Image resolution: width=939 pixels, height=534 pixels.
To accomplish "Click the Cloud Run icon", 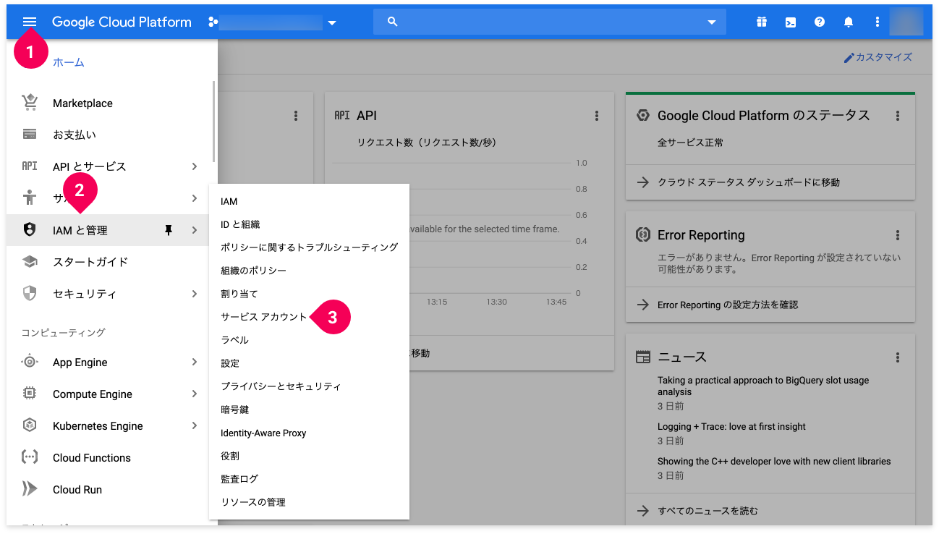I will [x=30, y=489].
